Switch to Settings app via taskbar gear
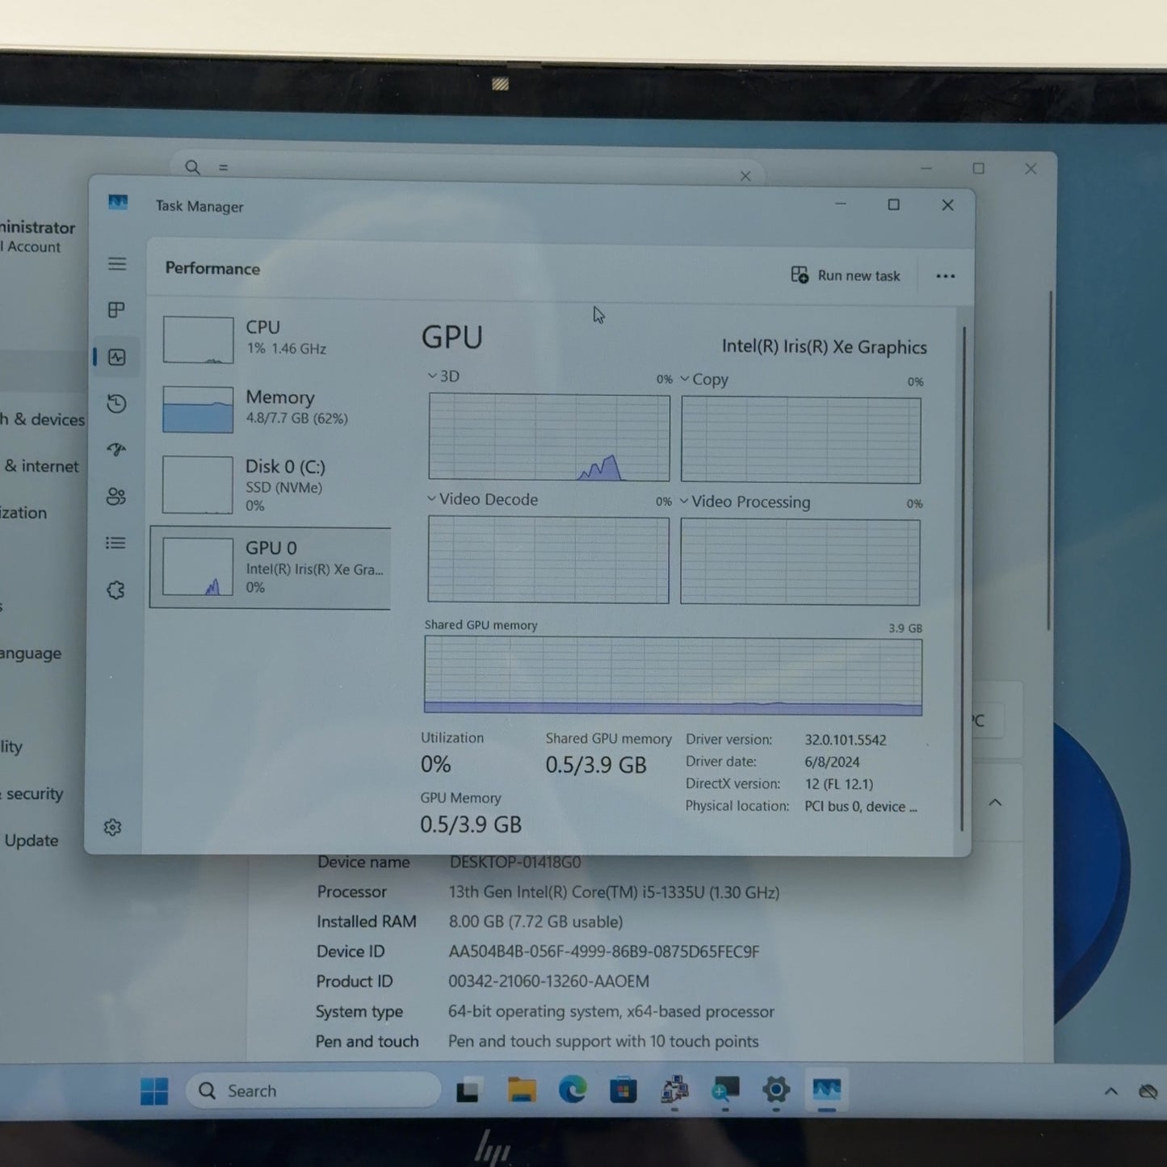1167x1167 pixels. pyautogui.click(x=776, y=1090)
